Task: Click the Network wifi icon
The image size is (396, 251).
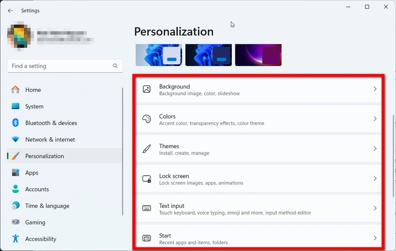Action: (x=15, y=140)
